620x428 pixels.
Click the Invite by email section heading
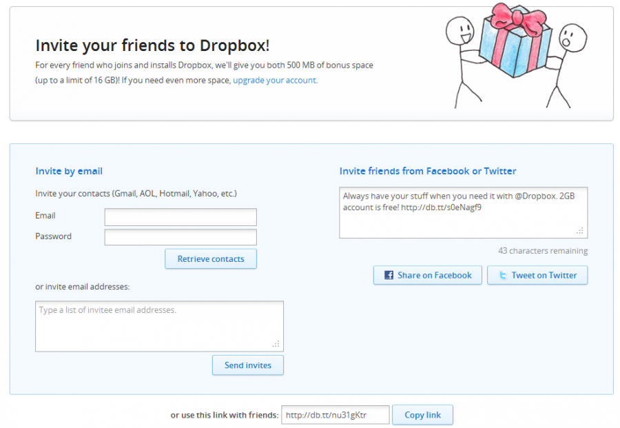pos(69,171)
